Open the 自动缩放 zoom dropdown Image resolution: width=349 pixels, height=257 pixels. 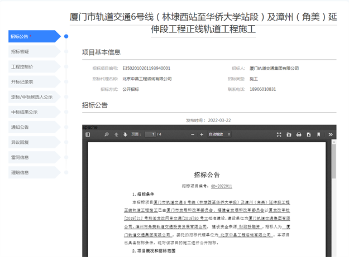point(219,134)
